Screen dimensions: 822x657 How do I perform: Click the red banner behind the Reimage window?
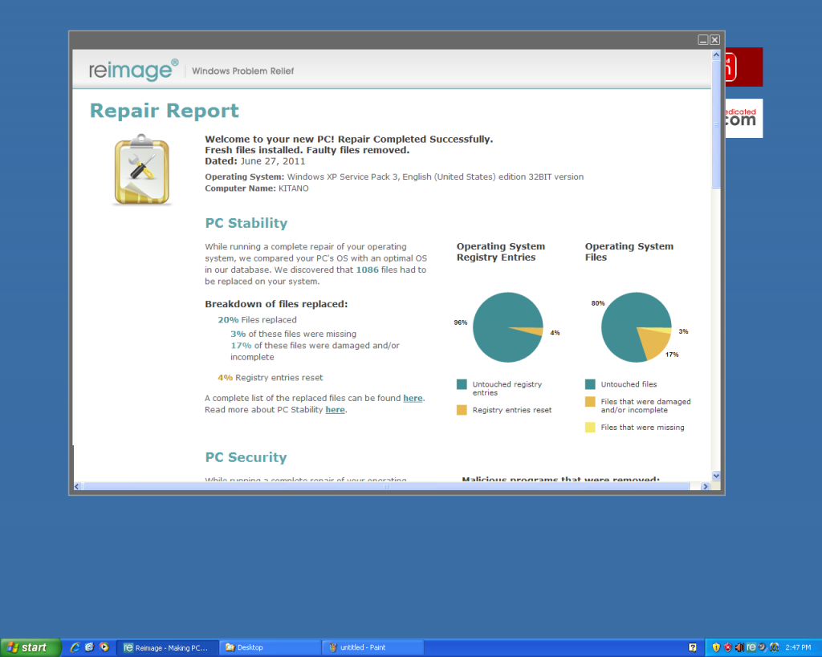tap(744, 67)
